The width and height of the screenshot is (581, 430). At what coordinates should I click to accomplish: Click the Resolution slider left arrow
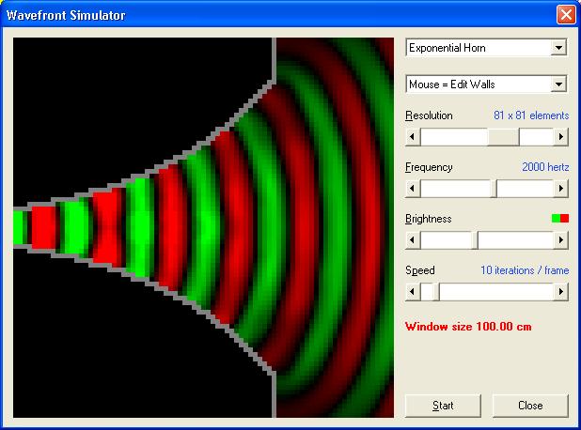point(413,137)
